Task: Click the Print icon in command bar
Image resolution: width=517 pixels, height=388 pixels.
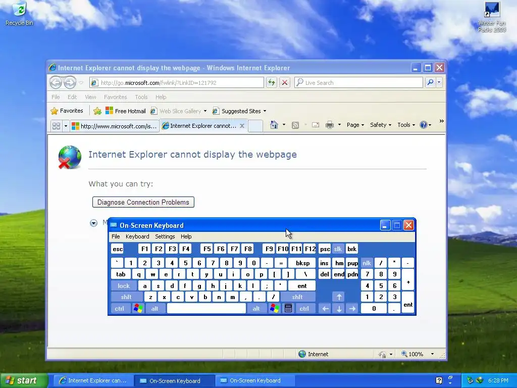Action: (x=329, y=125)
